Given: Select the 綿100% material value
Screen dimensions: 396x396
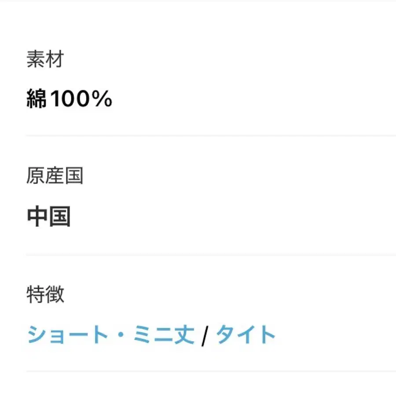Looking at the screenshot, I should pos(69,99).
